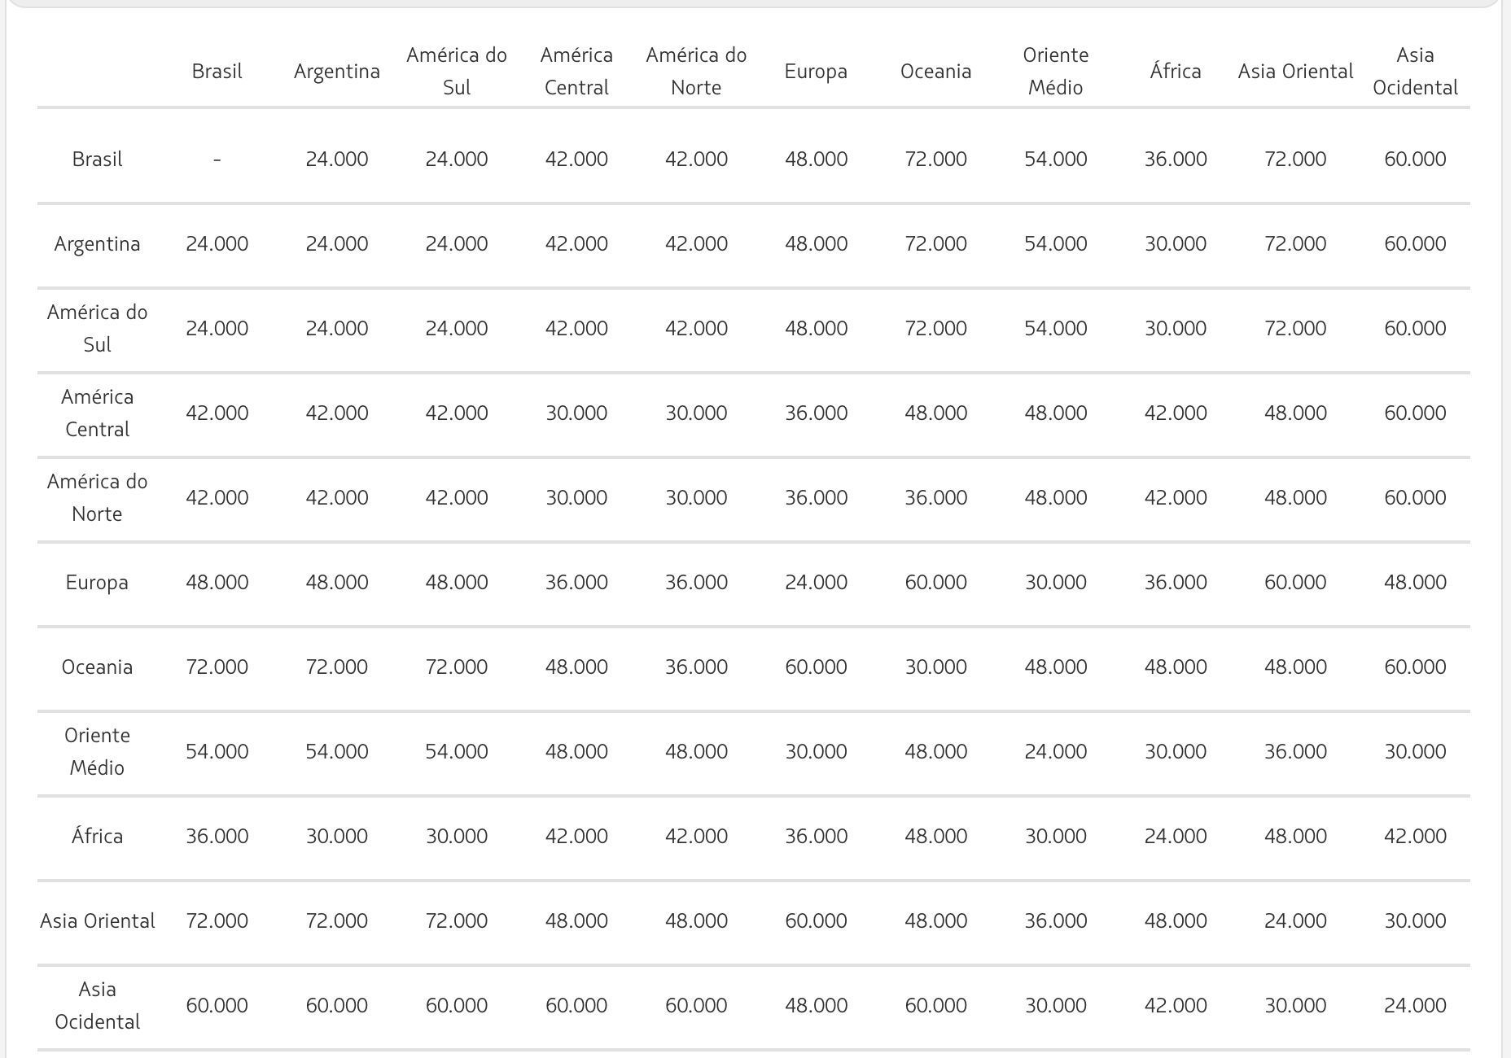Screen dimensions: 1511x1058
Task: Click the Europa column header
Action: pos(816,72)
